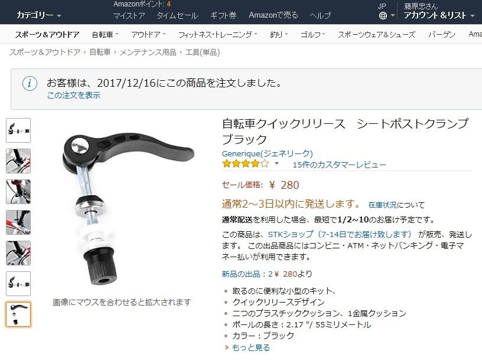Select the second product thumbnail with red bike
The height and width of the screenshot is (361, 482).
point(18,161)
